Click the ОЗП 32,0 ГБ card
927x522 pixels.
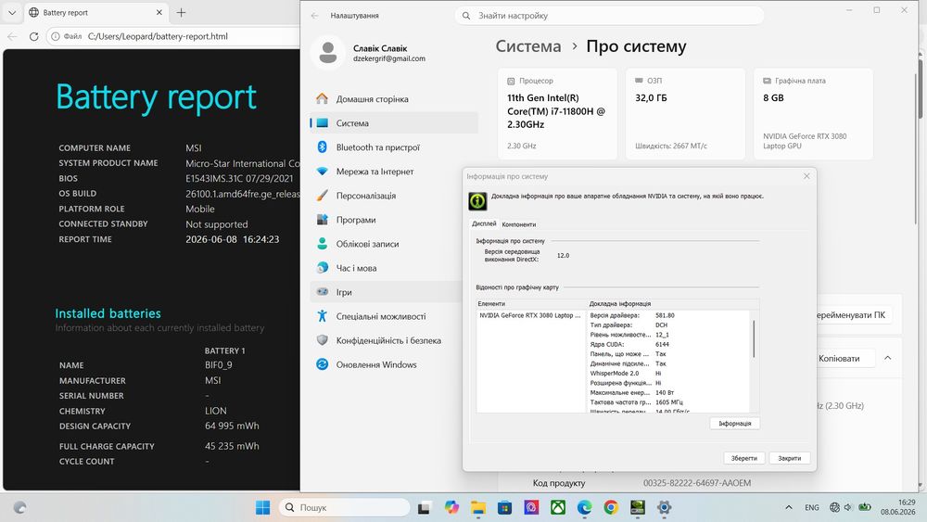click(x=685, y=113)
